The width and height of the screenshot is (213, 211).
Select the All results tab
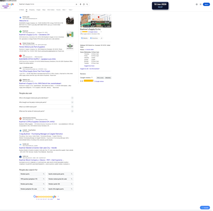(26, 10)
